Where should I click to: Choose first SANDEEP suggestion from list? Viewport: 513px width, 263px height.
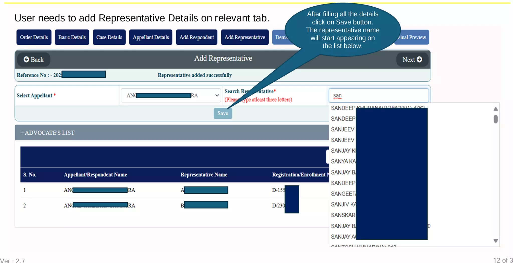343,108
